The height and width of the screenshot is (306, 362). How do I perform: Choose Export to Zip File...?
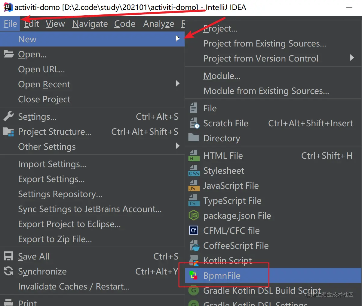pyautogui.click(x=92, y=239)
